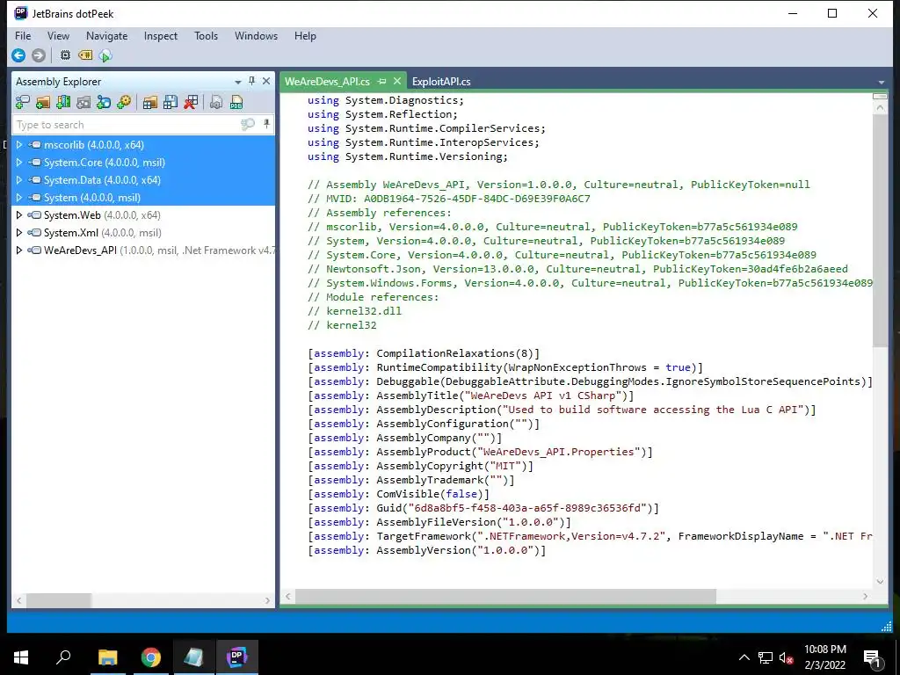Click the Clear assembly list red X icon
This screenshot has width=900, height=675.
click(191, 102)
